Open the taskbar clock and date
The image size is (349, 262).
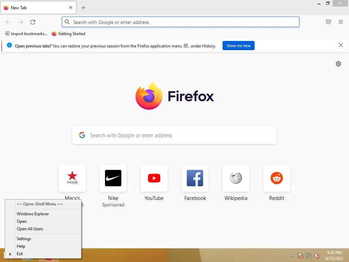click(334, 256)
